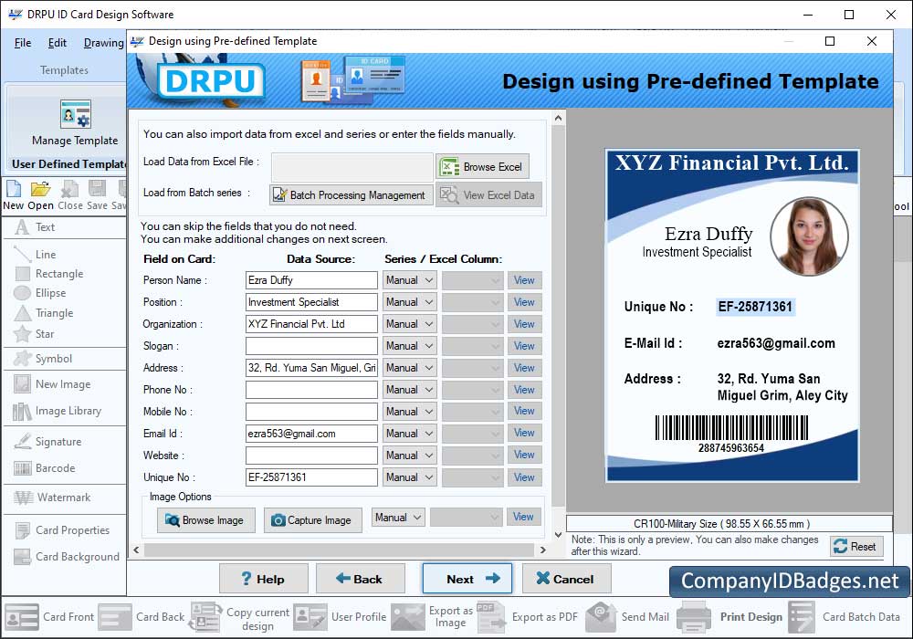Open Card Batch Data

[845, 617]
